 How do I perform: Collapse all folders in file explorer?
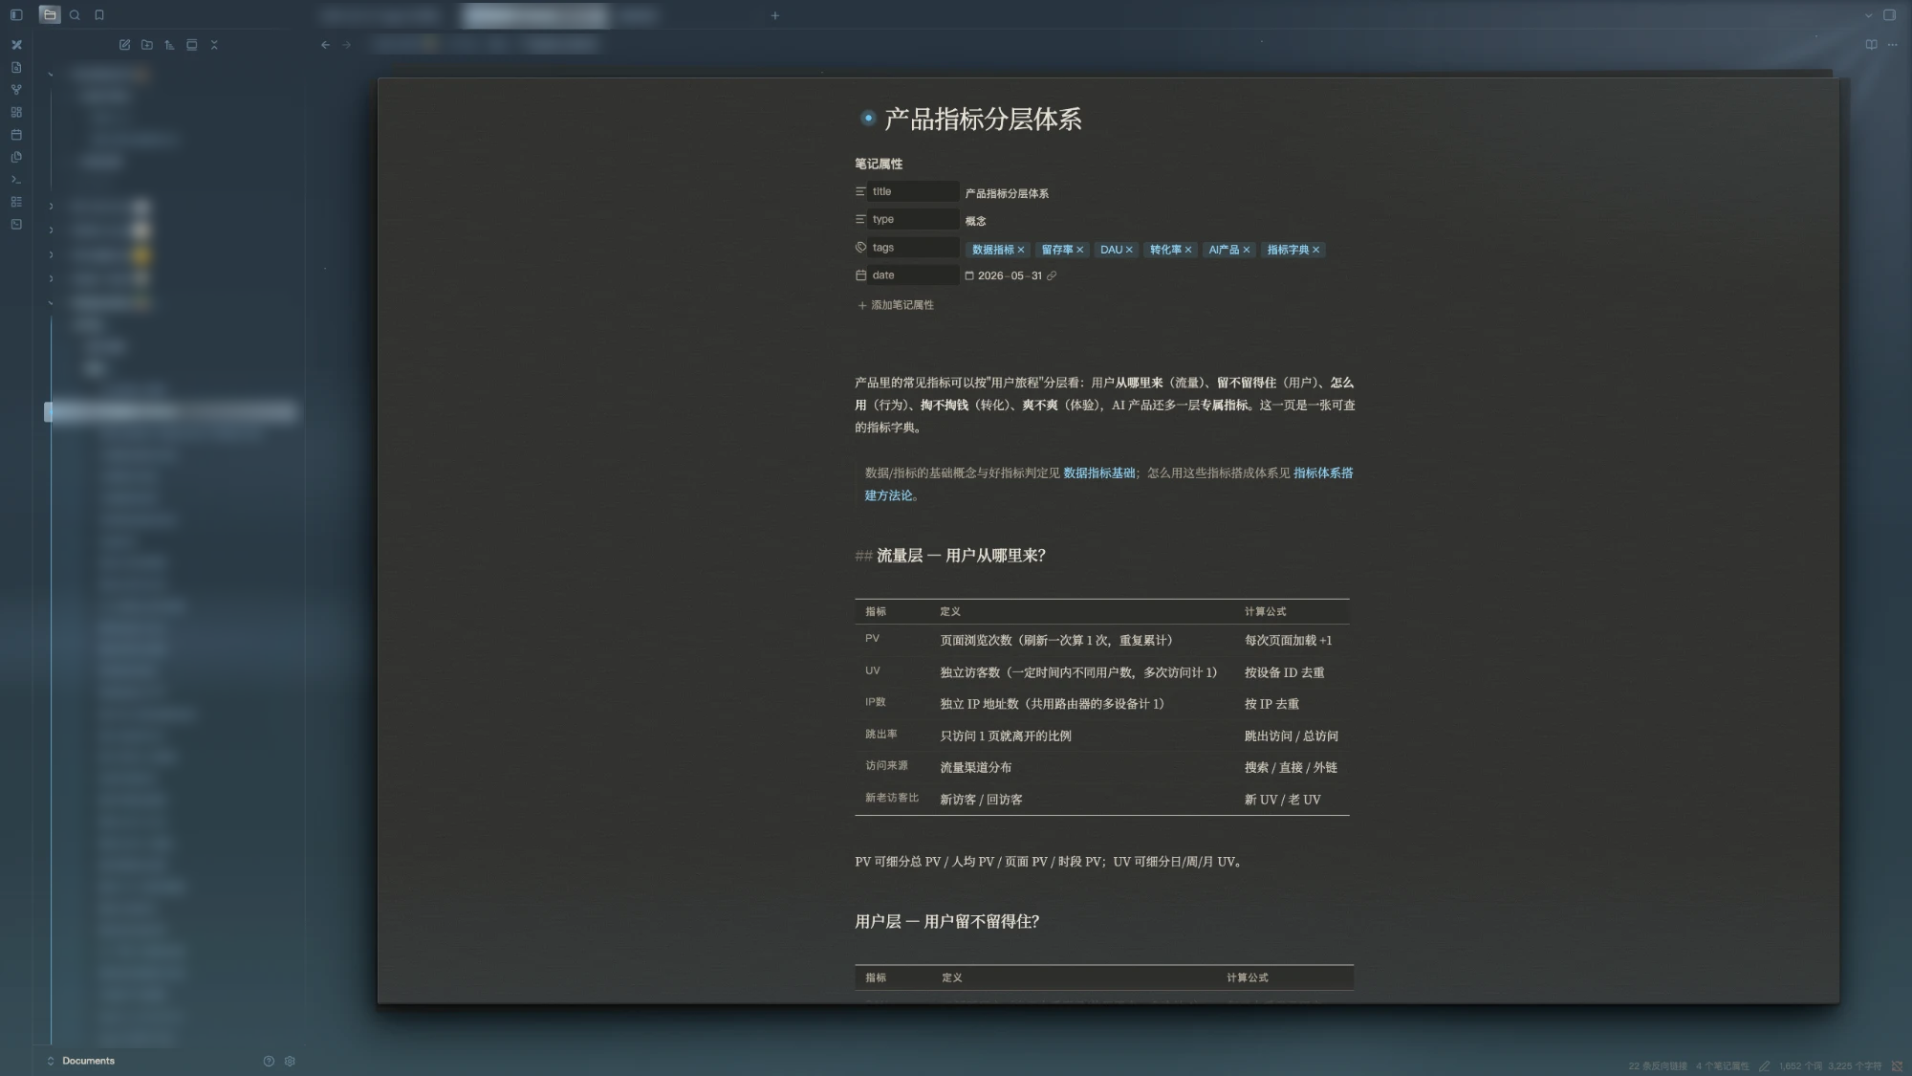coord(214,45)
